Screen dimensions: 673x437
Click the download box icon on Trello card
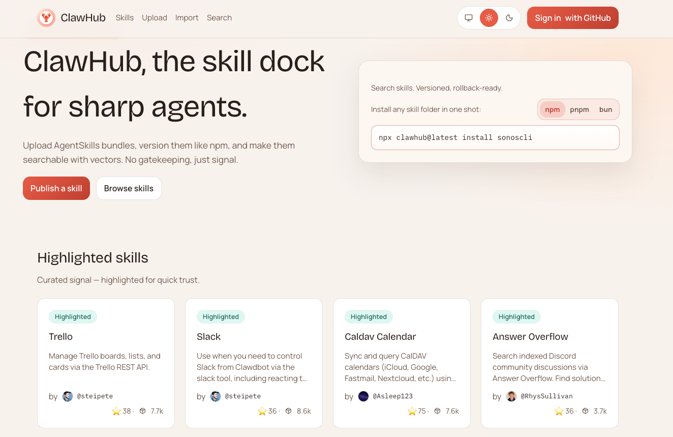click(143, 411)
